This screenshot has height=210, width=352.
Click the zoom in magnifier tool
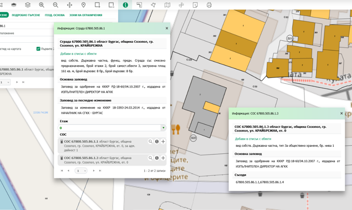click(x=41, y=5)
